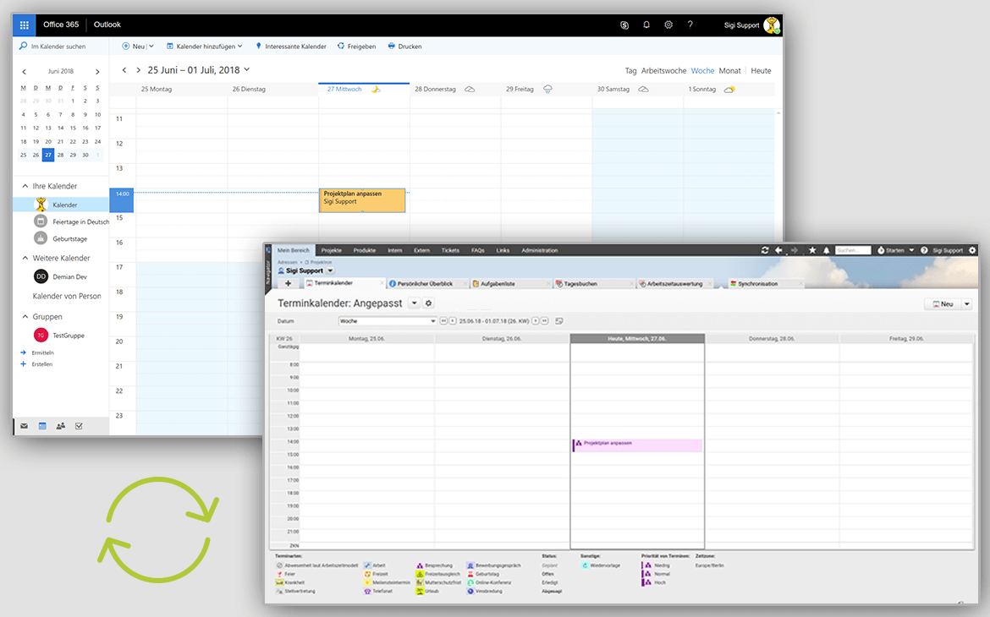Image resolution: width=990 pixels, height=617 pixels.
Task: Switch to Mail view in Outlook
Action: click(x=24, y=426)
